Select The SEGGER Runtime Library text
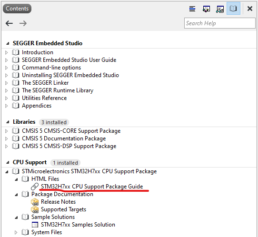The image size is (258, 237). point(58,90)
